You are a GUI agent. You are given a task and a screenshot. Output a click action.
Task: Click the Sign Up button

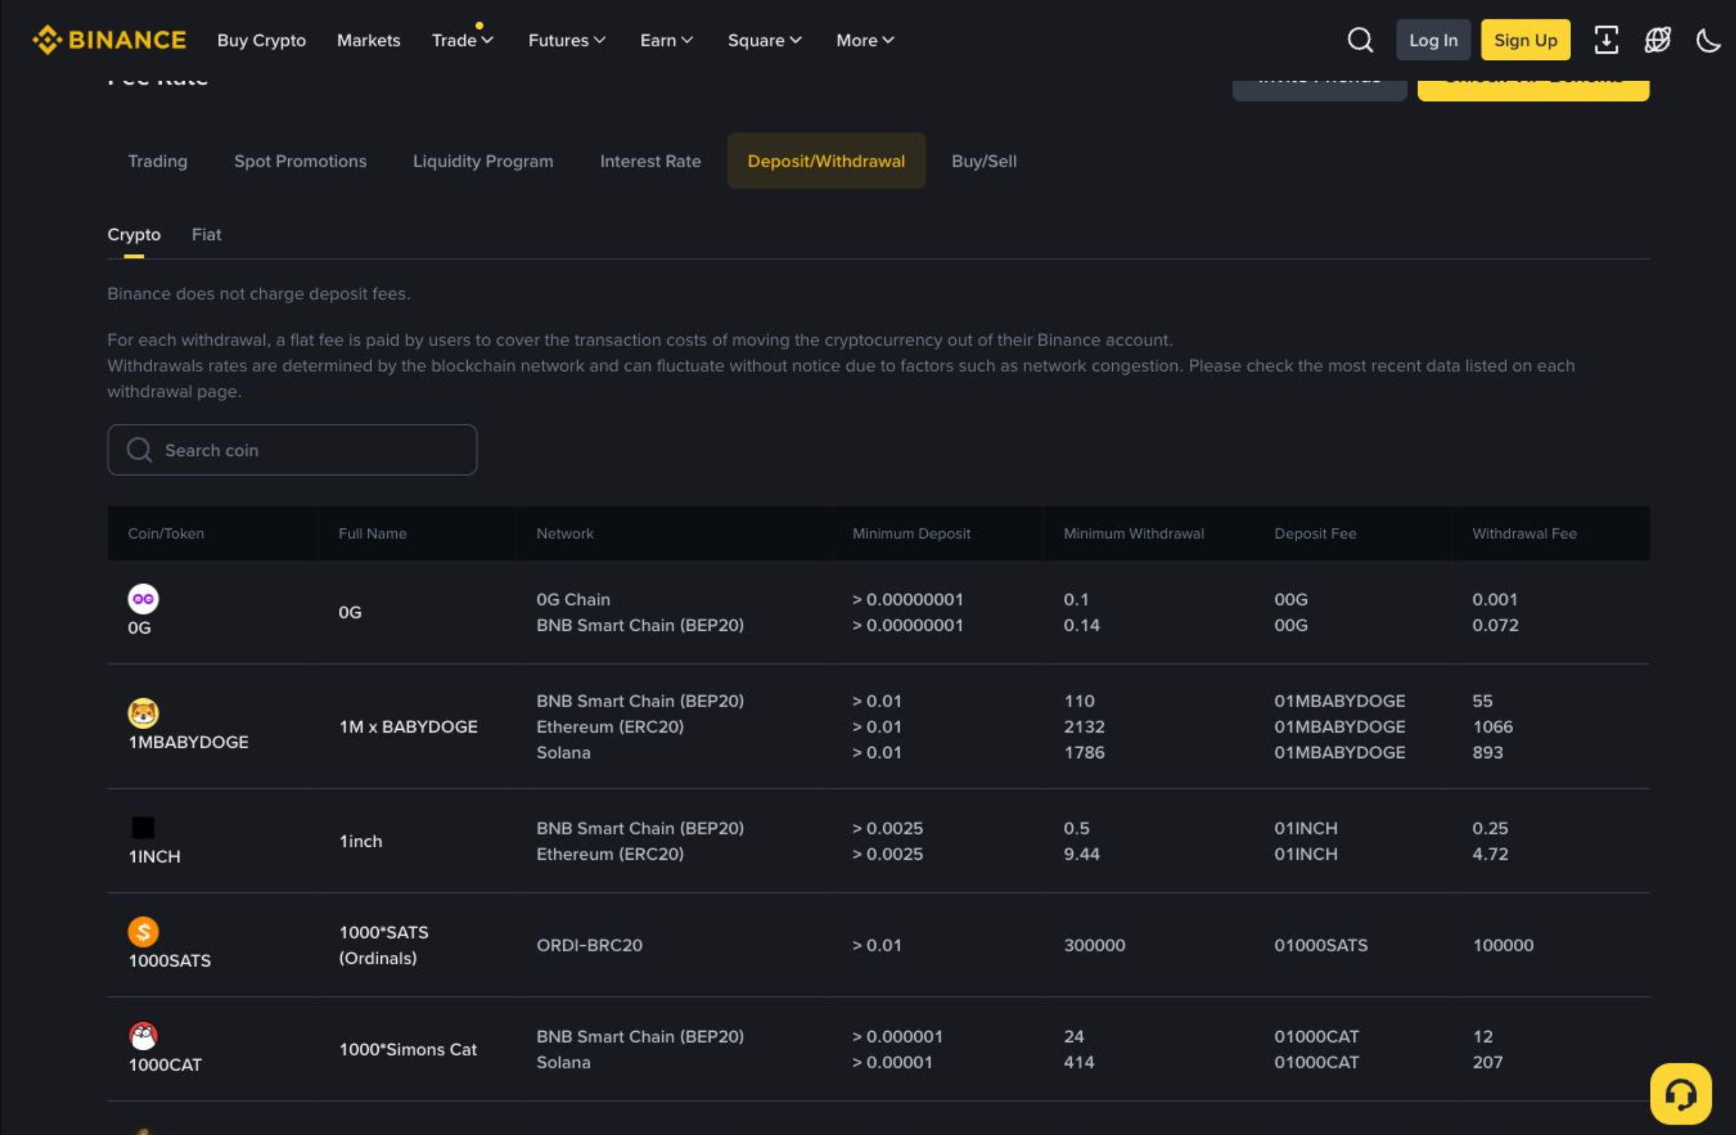coord(1524,40)
